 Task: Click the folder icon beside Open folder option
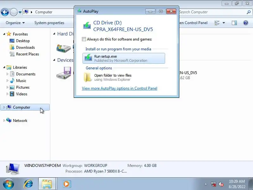point(88,77)
